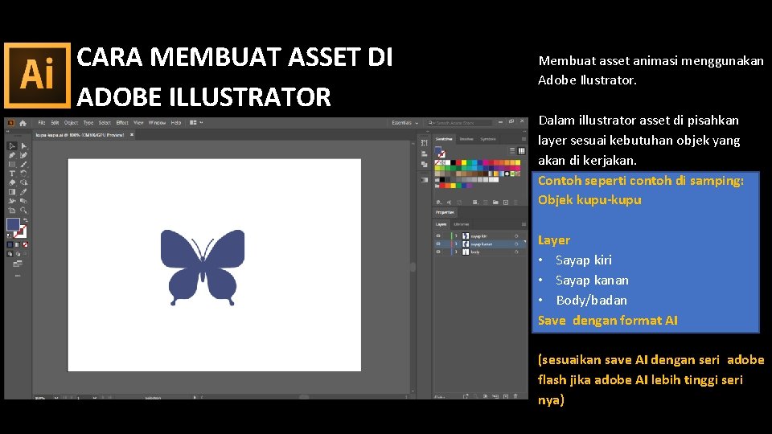
Task: Activate the Artboard tool
Action: tap(12, 210)
